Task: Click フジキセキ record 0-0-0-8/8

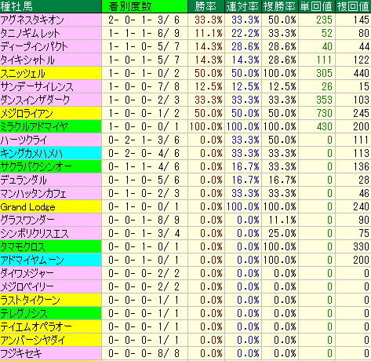Action: pyautogui.click(x=144, y=353)
